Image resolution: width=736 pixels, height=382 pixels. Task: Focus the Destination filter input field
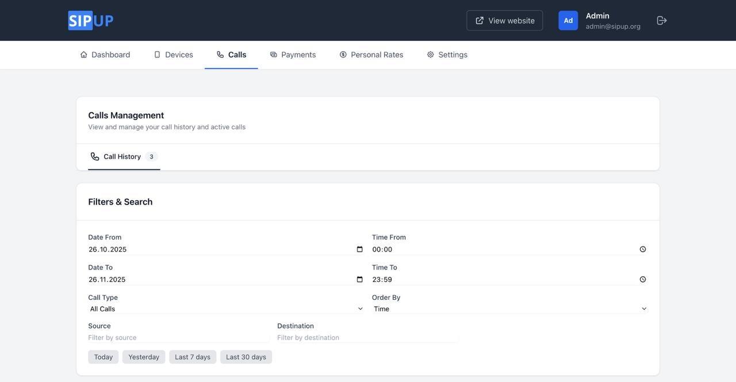pos(367,338)
